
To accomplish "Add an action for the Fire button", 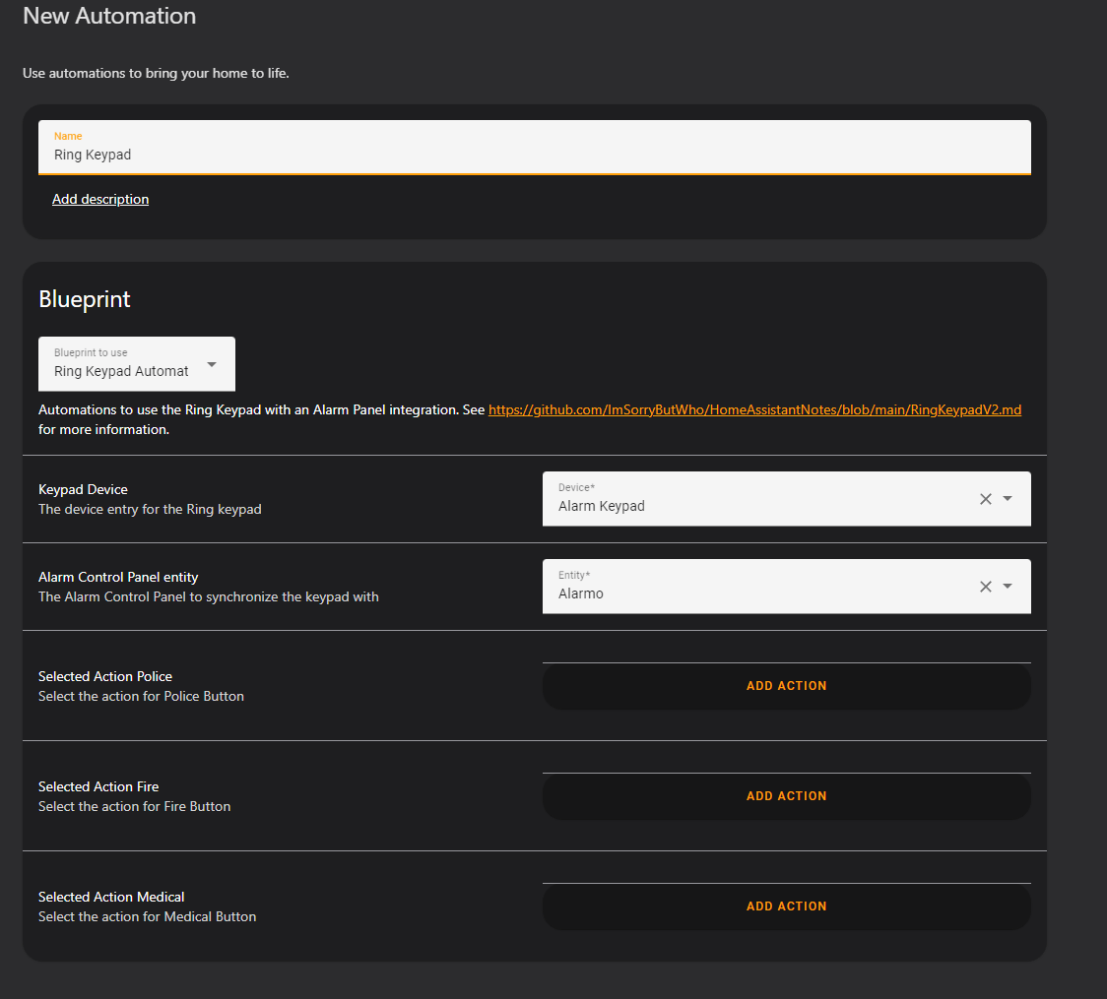I will pyautogui.click(x=786, y=796).
